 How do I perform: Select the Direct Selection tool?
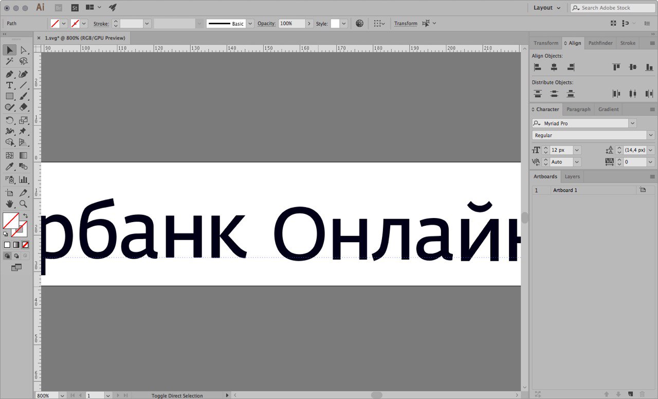coord(23,50)
